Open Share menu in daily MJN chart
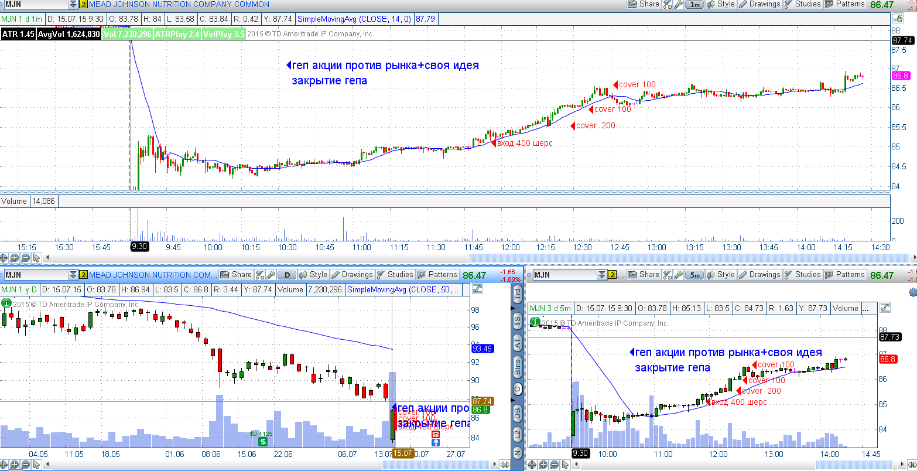 (236, 274)
